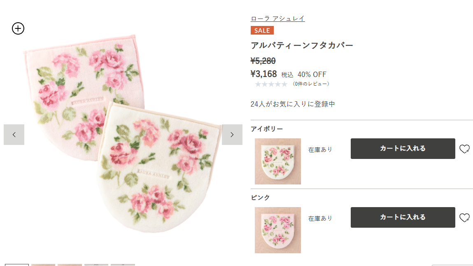Open the ivory variant product thumbnail
Screen dimensions: 473x266
(x=277, y=161)
